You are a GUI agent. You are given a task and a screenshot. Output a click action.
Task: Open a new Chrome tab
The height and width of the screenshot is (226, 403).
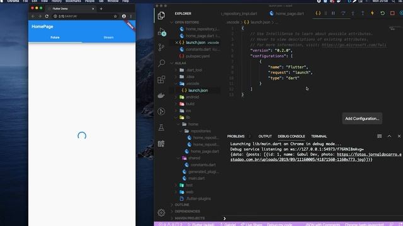101,9
